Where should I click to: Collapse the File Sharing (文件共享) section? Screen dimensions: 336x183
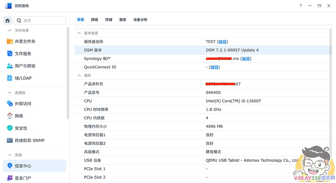click(x=10, y=31)
